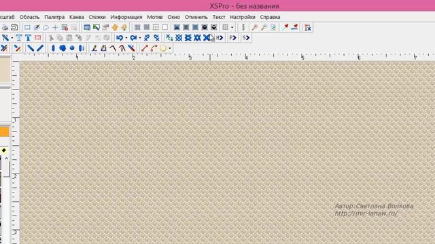
Task: Click the Print icon
Action: tap(5, 27)
